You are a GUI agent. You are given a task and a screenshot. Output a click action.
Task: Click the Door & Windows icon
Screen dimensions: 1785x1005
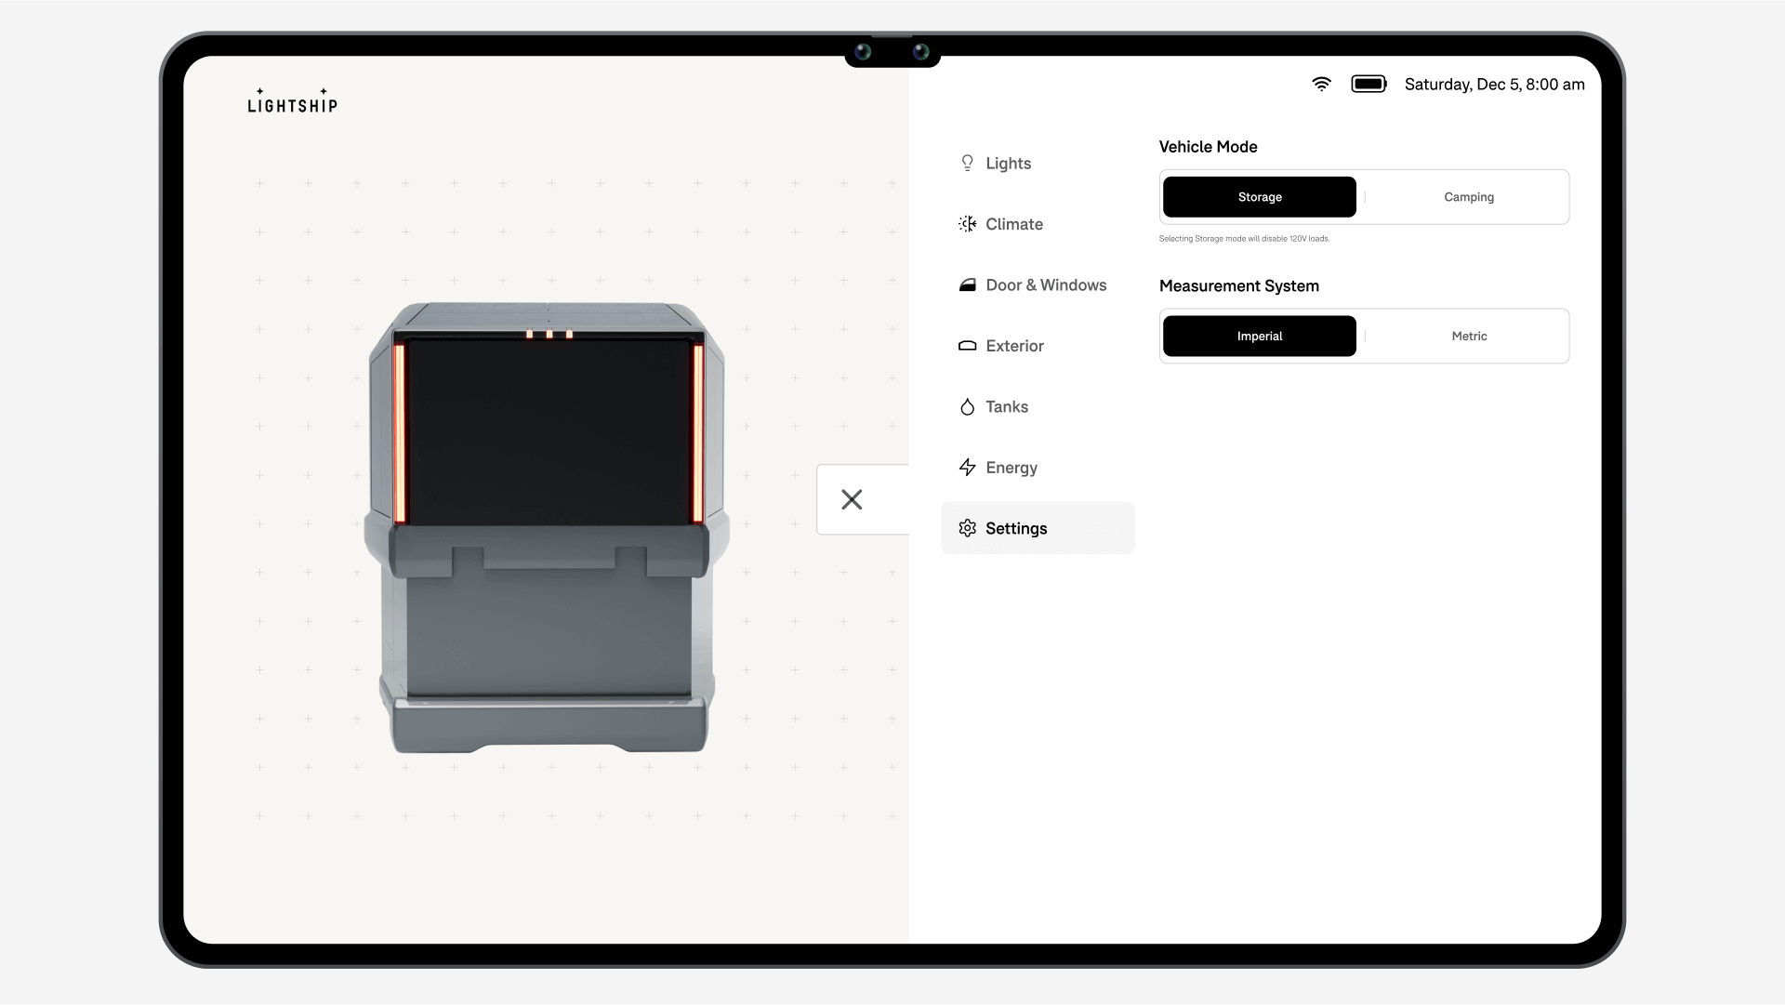coord(967,285)
